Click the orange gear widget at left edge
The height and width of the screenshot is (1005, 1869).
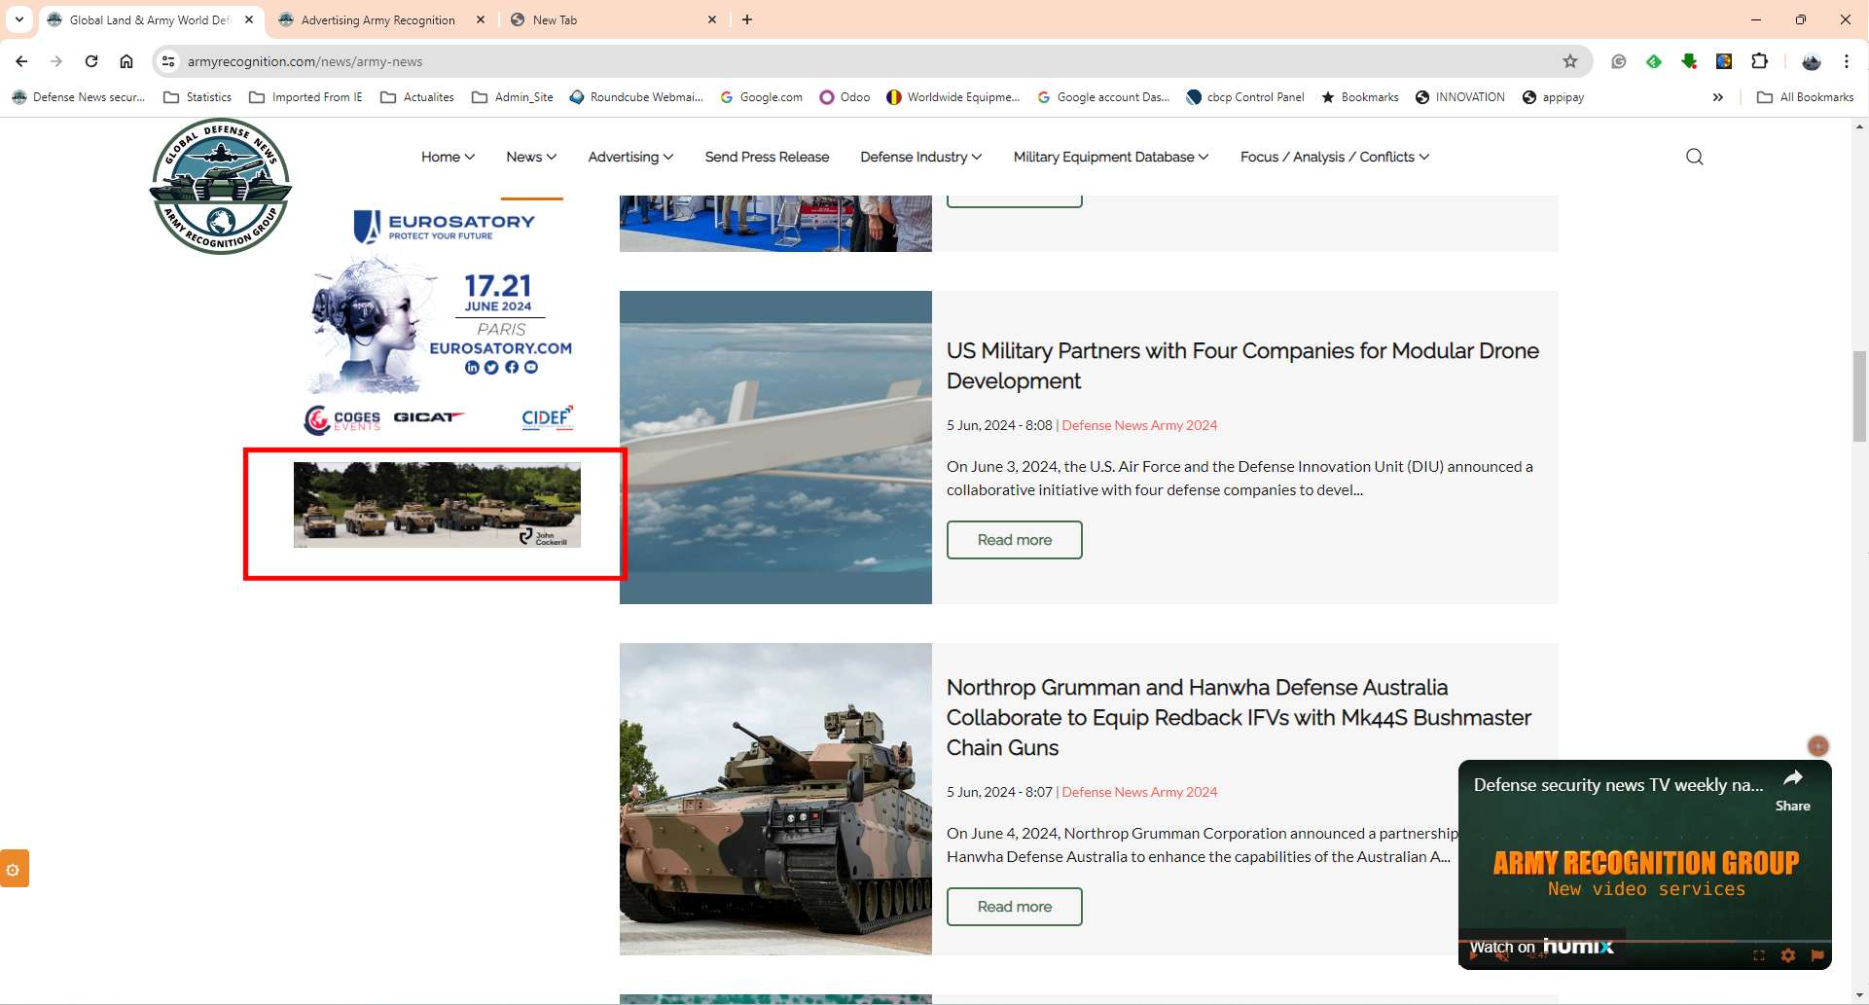coord(14,869)
